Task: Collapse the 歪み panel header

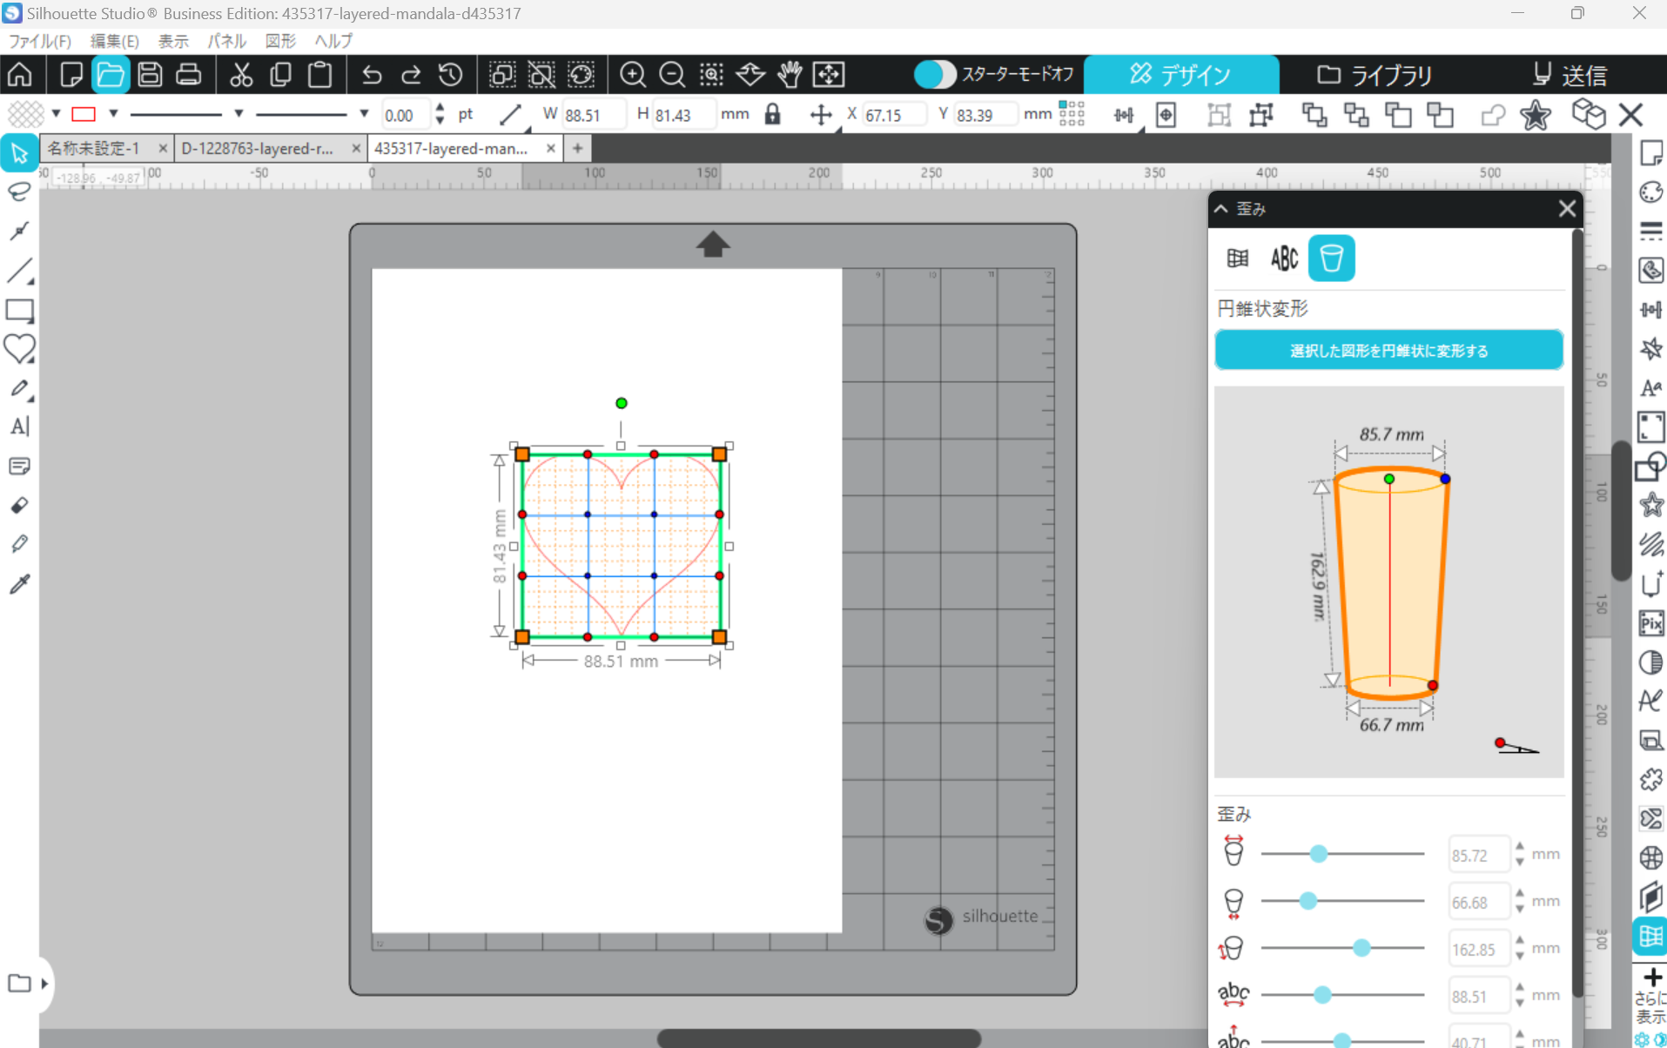Action: 1221,209
